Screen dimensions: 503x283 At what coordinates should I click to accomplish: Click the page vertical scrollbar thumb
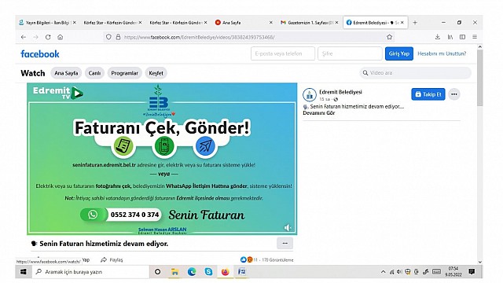tap(480, 78)
